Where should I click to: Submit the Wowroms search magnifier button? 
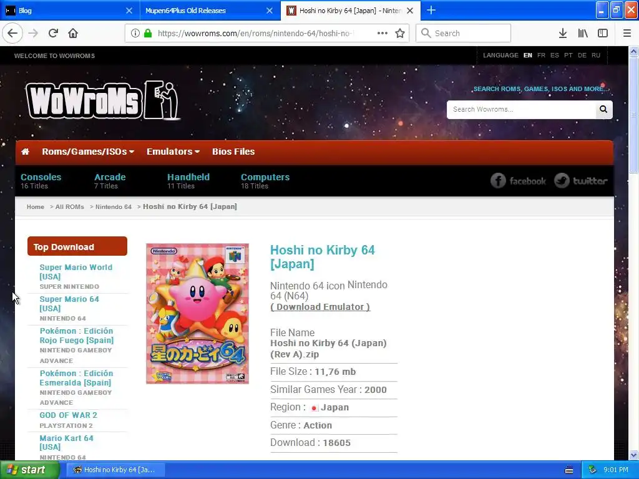603,109
